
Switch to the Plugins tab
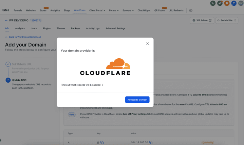click(47, 28)
